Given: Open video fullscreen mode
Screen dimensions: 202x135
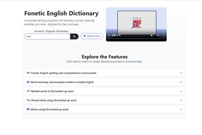Looking at the screenshot, I should click(x=158, y=35).
